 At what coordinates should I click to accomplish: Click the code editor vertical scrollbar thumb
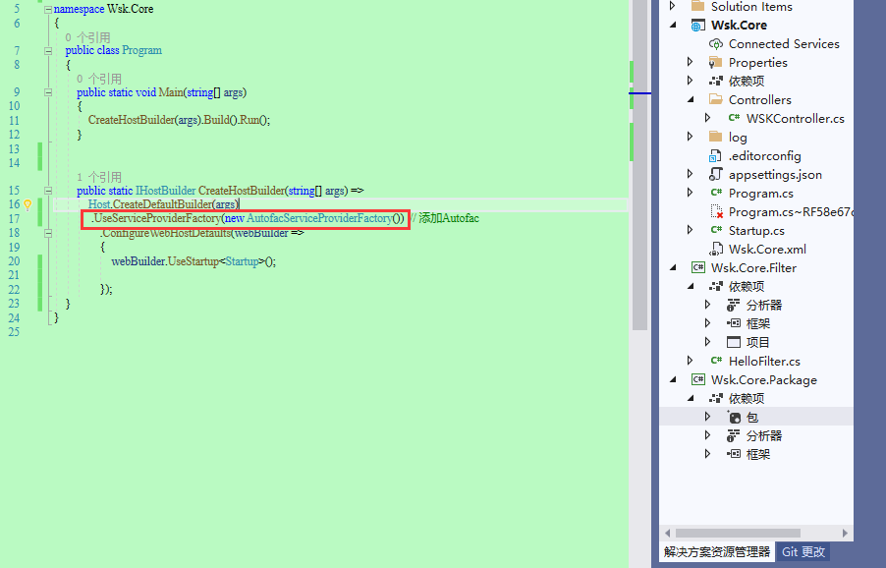[x=639, y=164]
